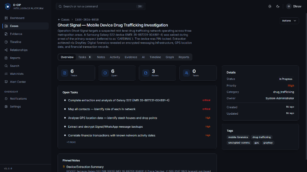Viewport: 307px width, 172px height.
Task: Toggle dark mode with the moon icon
Action: (x=278, y=6)
